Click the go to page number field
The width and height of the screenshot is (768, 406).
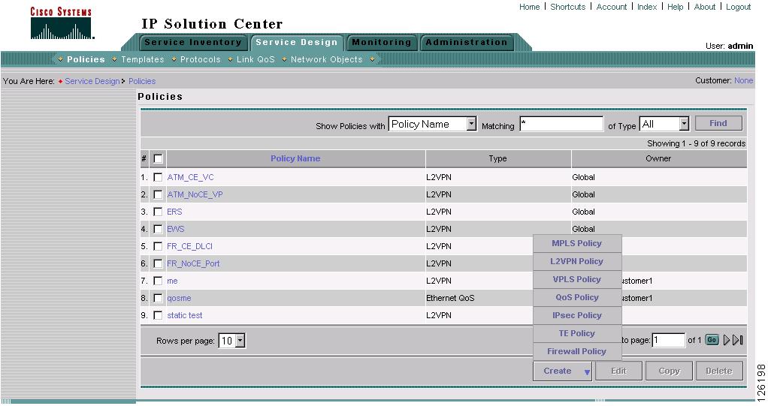[x=669, y=340]
